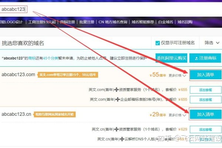The image size is (222, 148).
Task: Click the abcabc123.com domain name
Action: point(18,74)
